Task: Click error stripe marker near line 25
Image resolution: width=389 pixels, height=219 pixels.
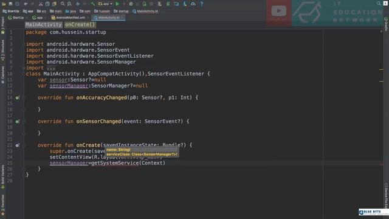Action: tap(381, 164)
